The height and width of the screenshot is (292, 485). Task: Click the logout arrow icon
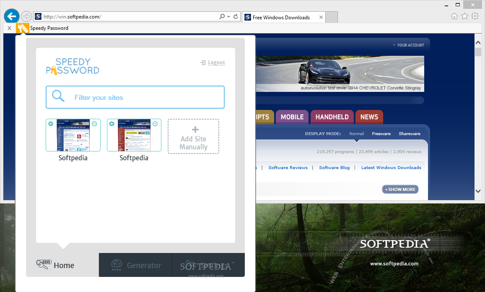pos(203,63)
